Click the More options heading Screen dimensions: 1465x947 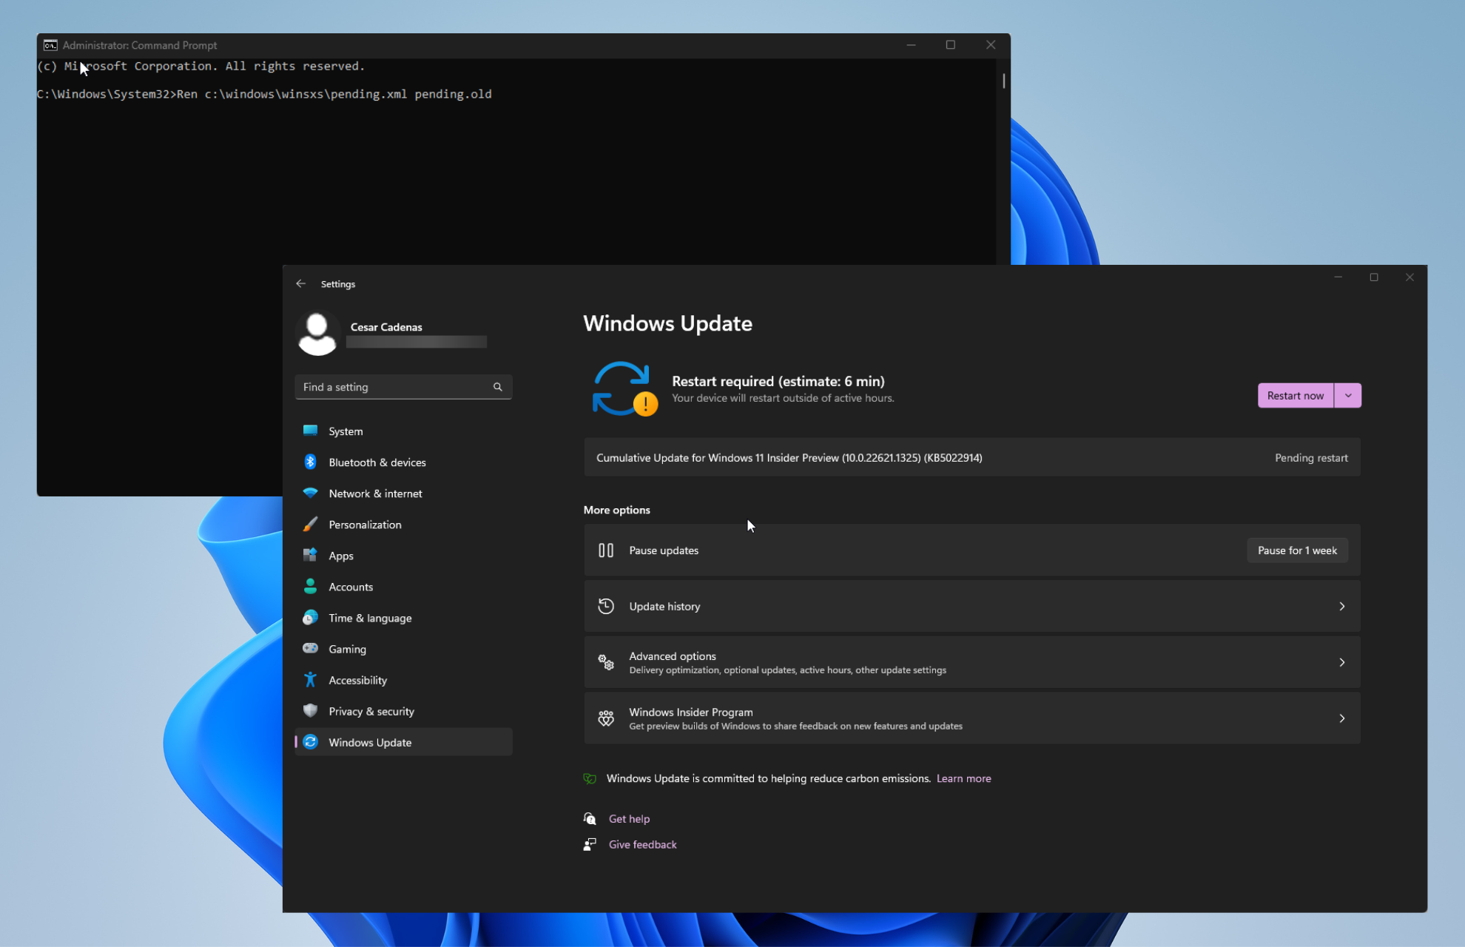click(x=616, y=510)
